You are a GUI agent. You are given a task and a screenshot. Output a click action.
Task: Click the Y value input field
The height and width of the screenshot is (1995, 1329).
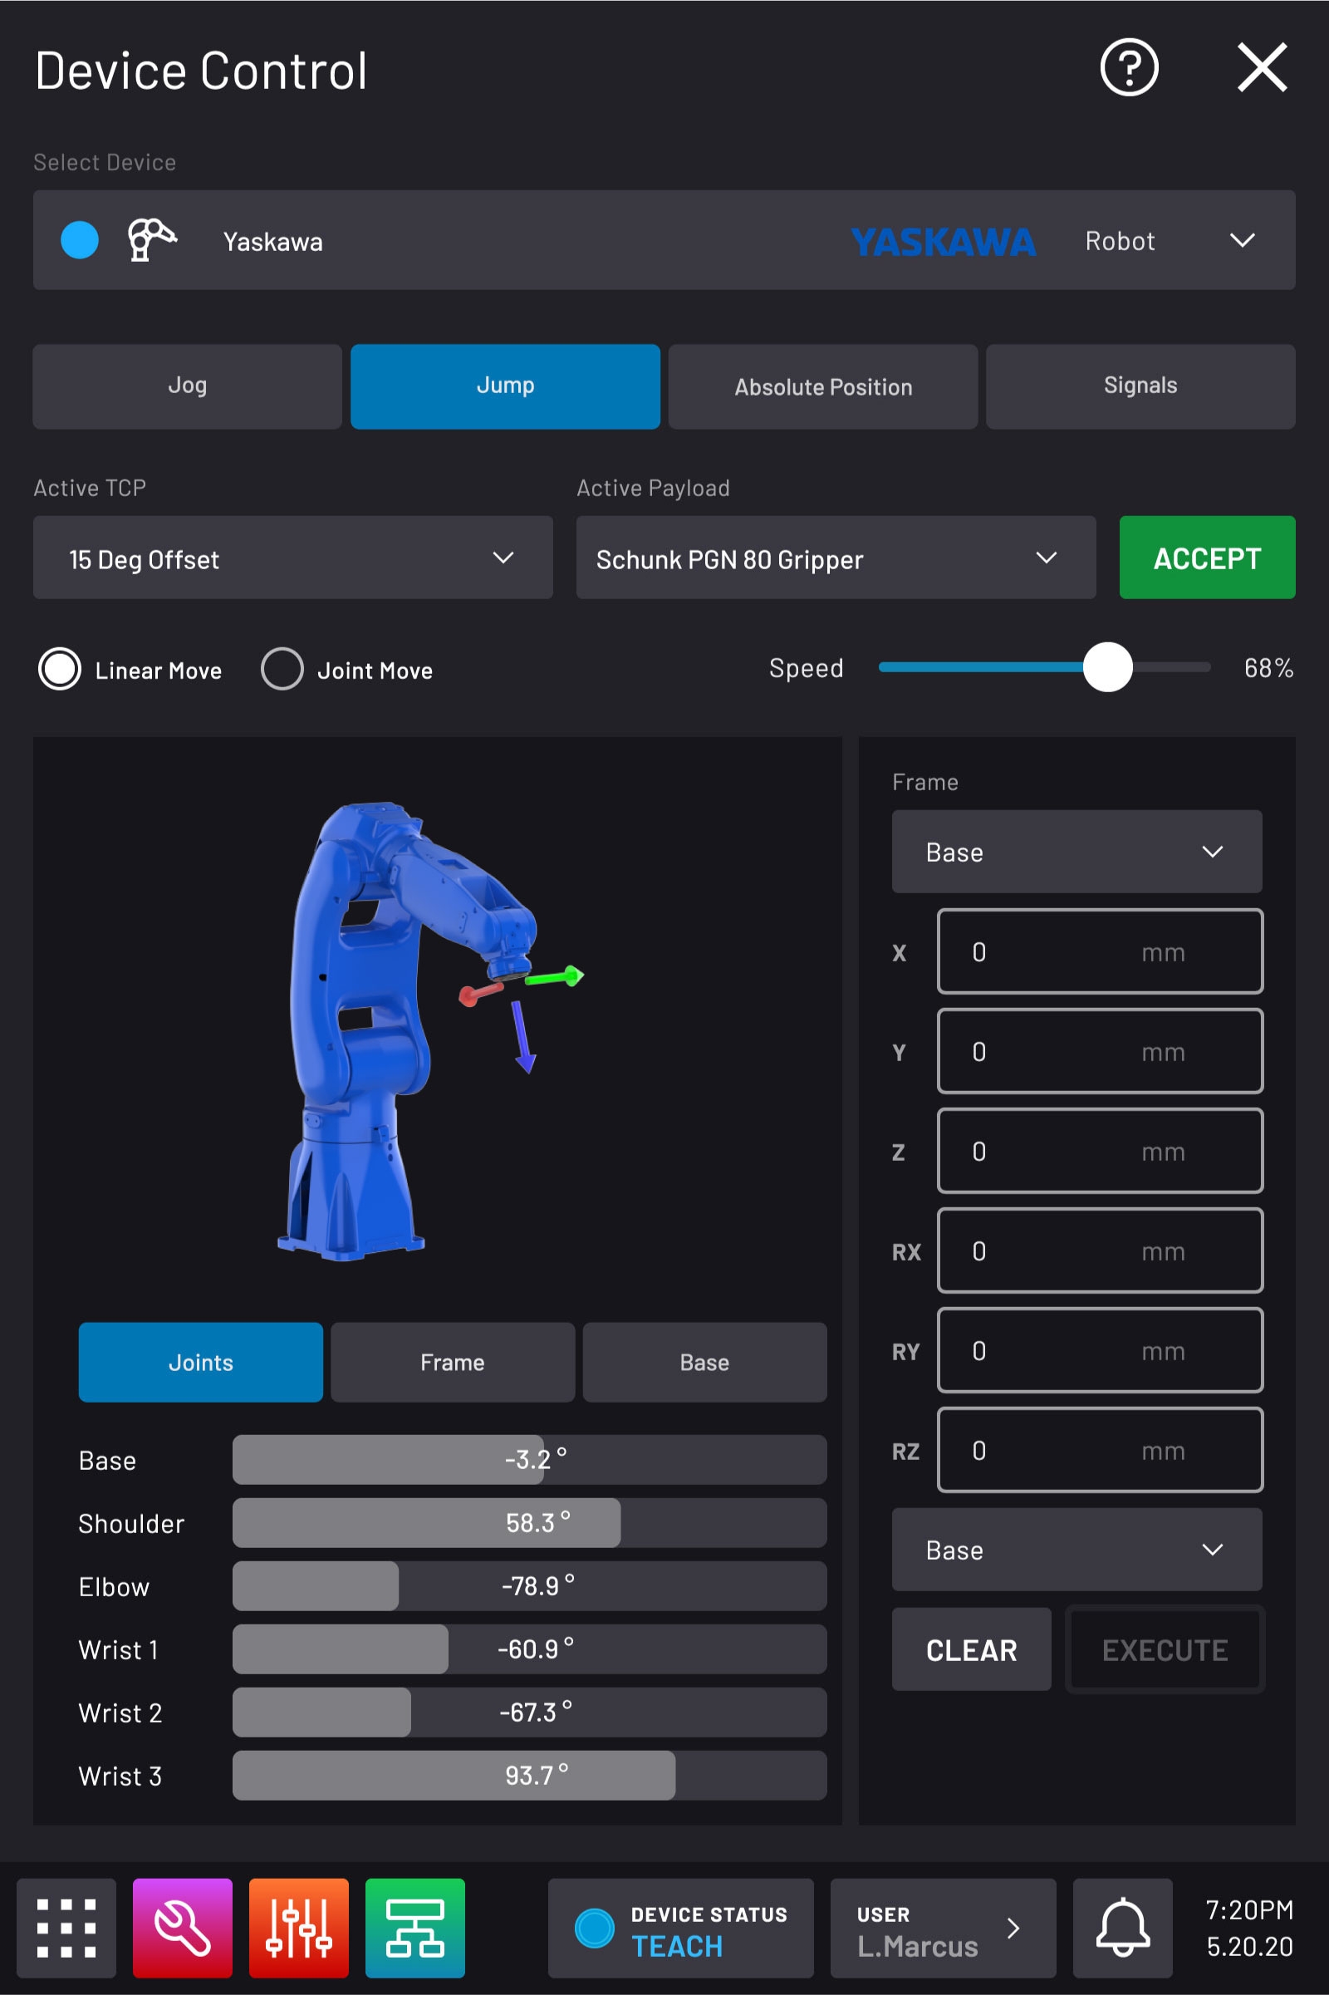pyautogui.click(x=1099, y=1051)
